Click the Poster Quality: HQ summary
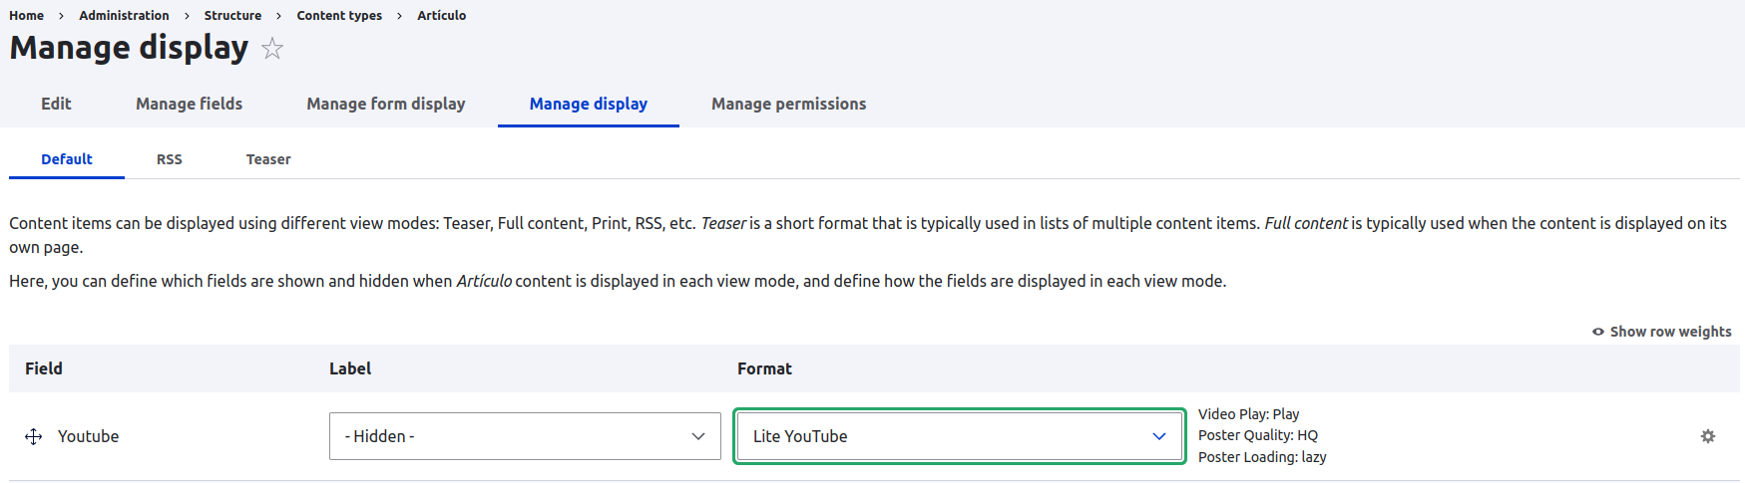1745x483 pixels. click(1258, 435)
